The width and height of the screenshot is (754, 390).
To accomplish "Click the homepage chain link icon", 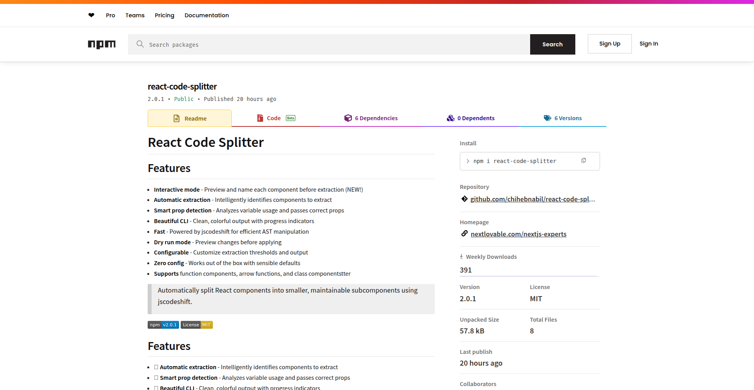I will click(x=464, y=234).
